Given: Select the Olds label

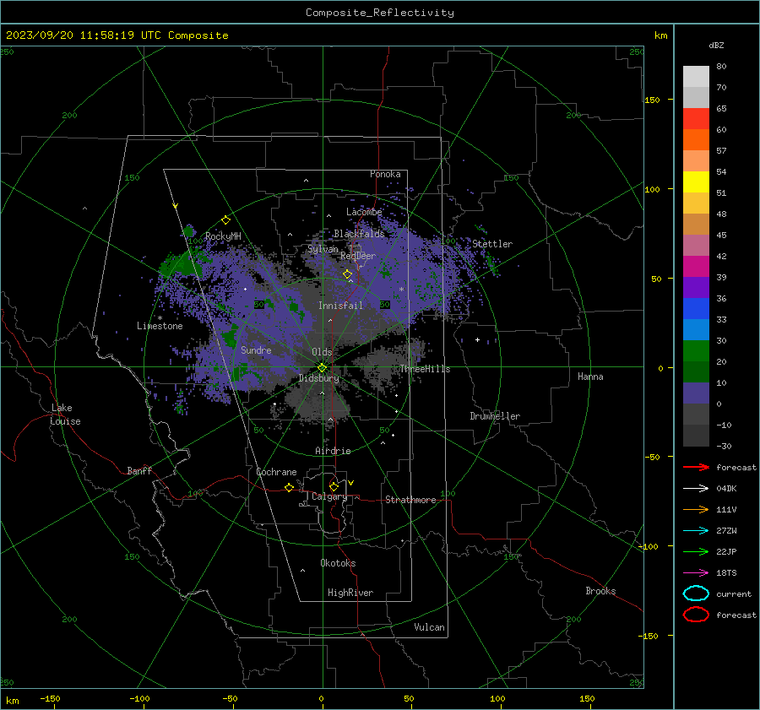Looking at the screenshot, I should [322, 352].
